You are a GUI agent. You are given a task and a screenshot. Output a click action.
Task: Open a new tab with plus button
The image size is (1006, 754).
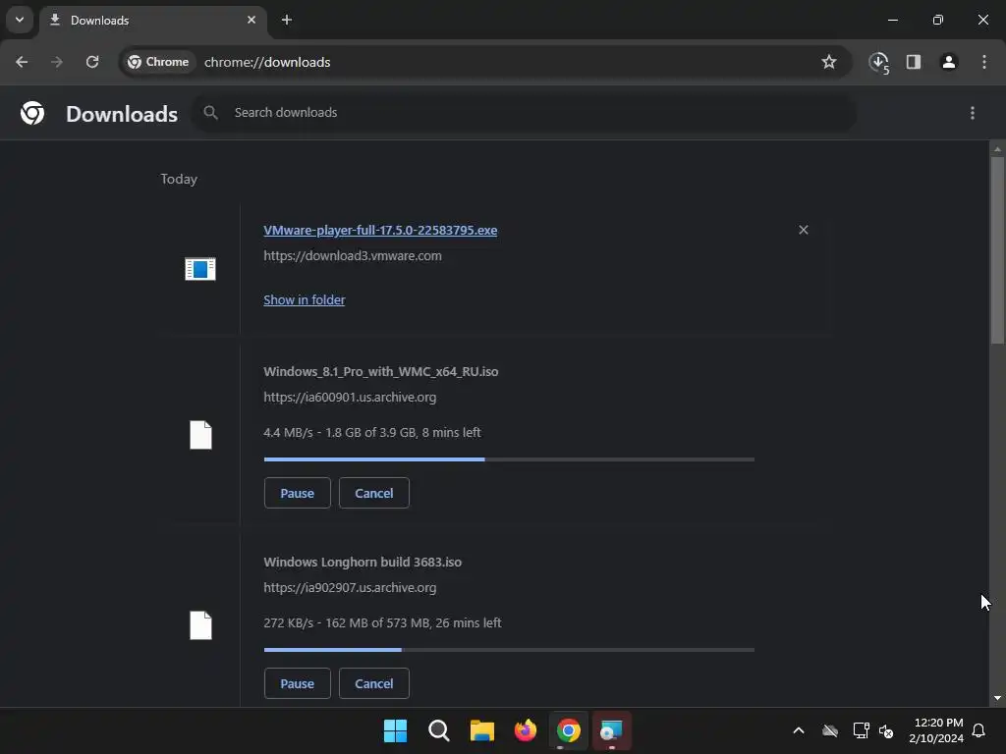point(287,20)
